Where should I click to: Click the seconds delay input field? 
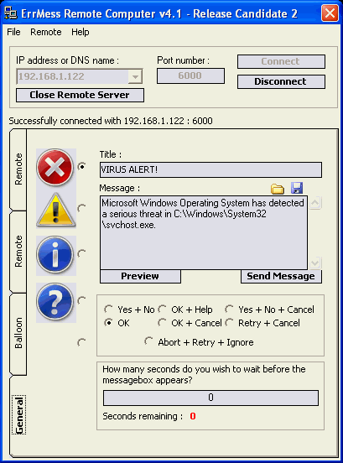(x=210, y=398)
